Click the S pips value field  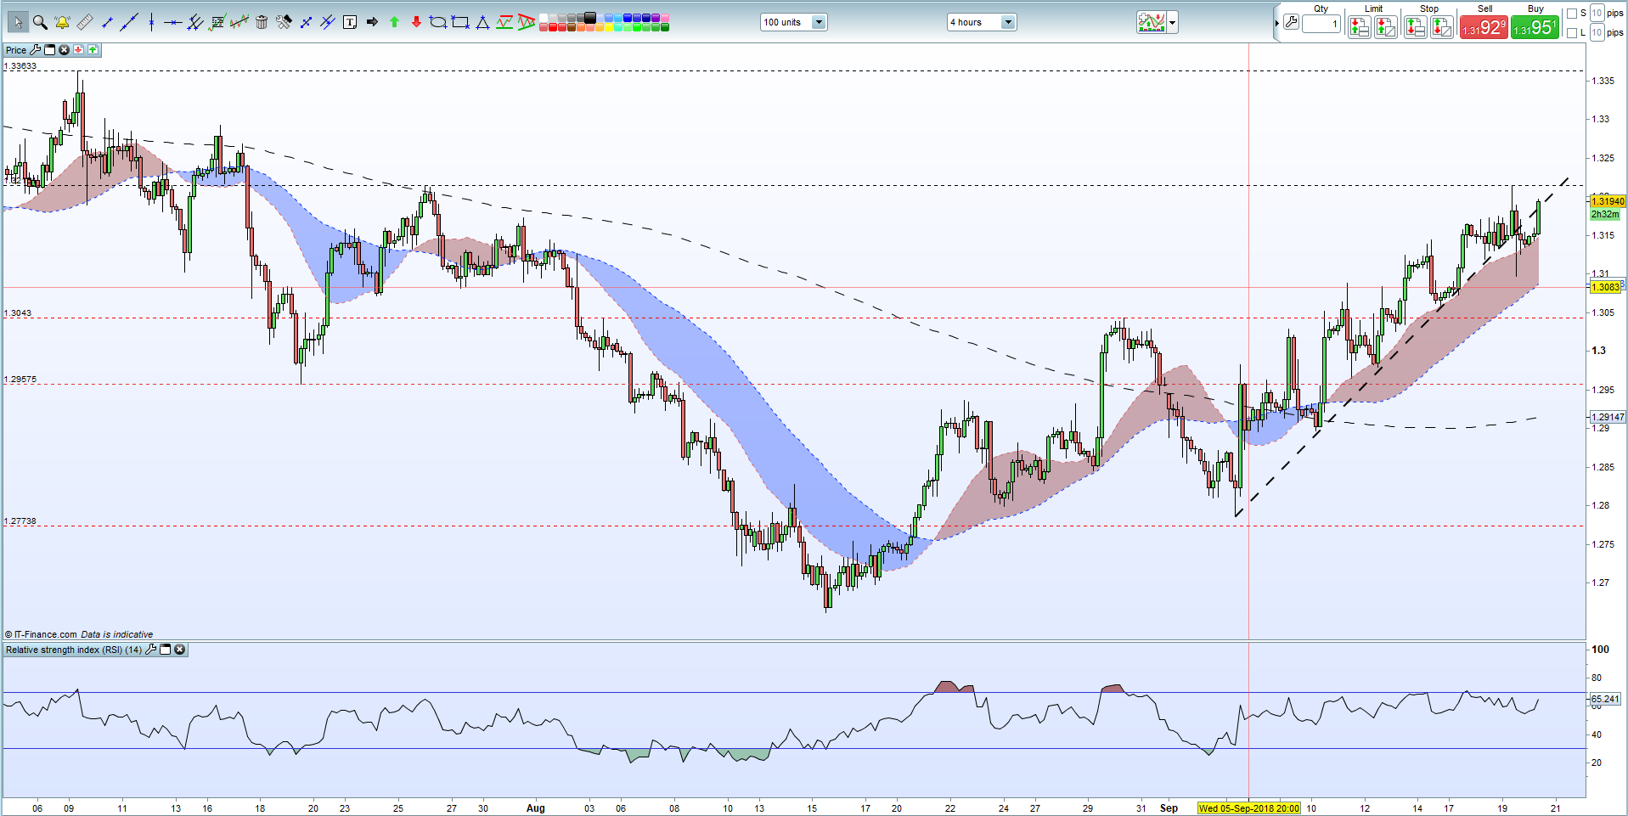coord(1597,14)
